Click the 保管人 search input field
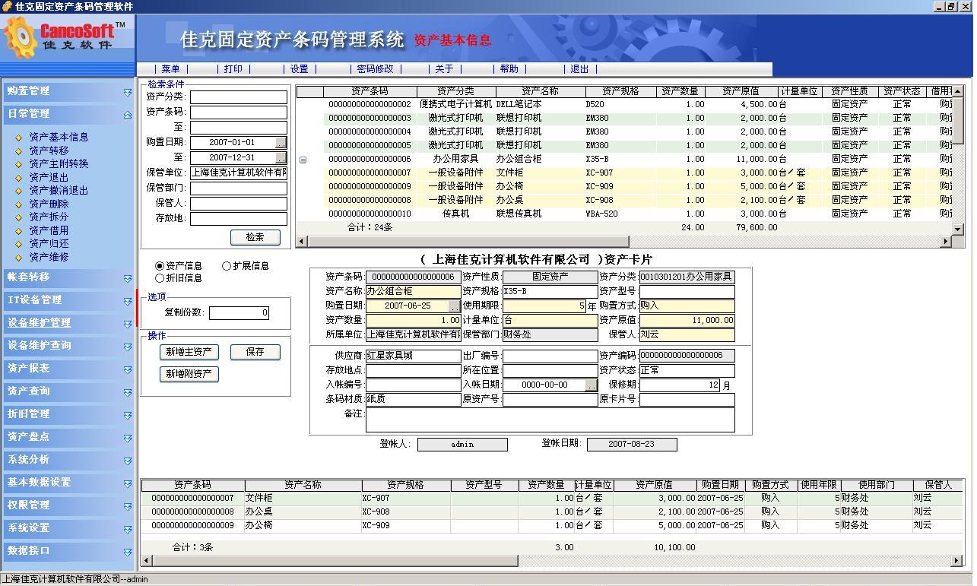The height and width of the screenshot is (586, 977). (x=239, y=204)
